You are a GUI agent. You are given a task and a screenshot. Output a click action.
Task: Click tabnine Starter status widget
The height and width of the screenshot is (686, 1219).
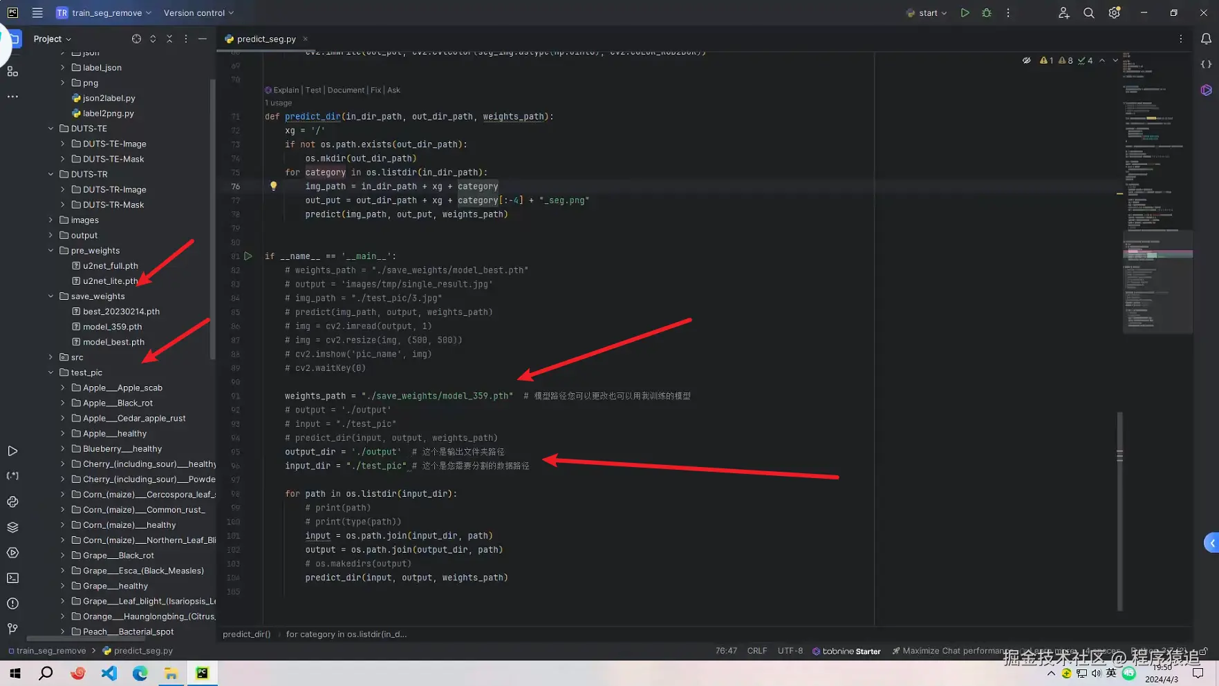click(846, 651)
